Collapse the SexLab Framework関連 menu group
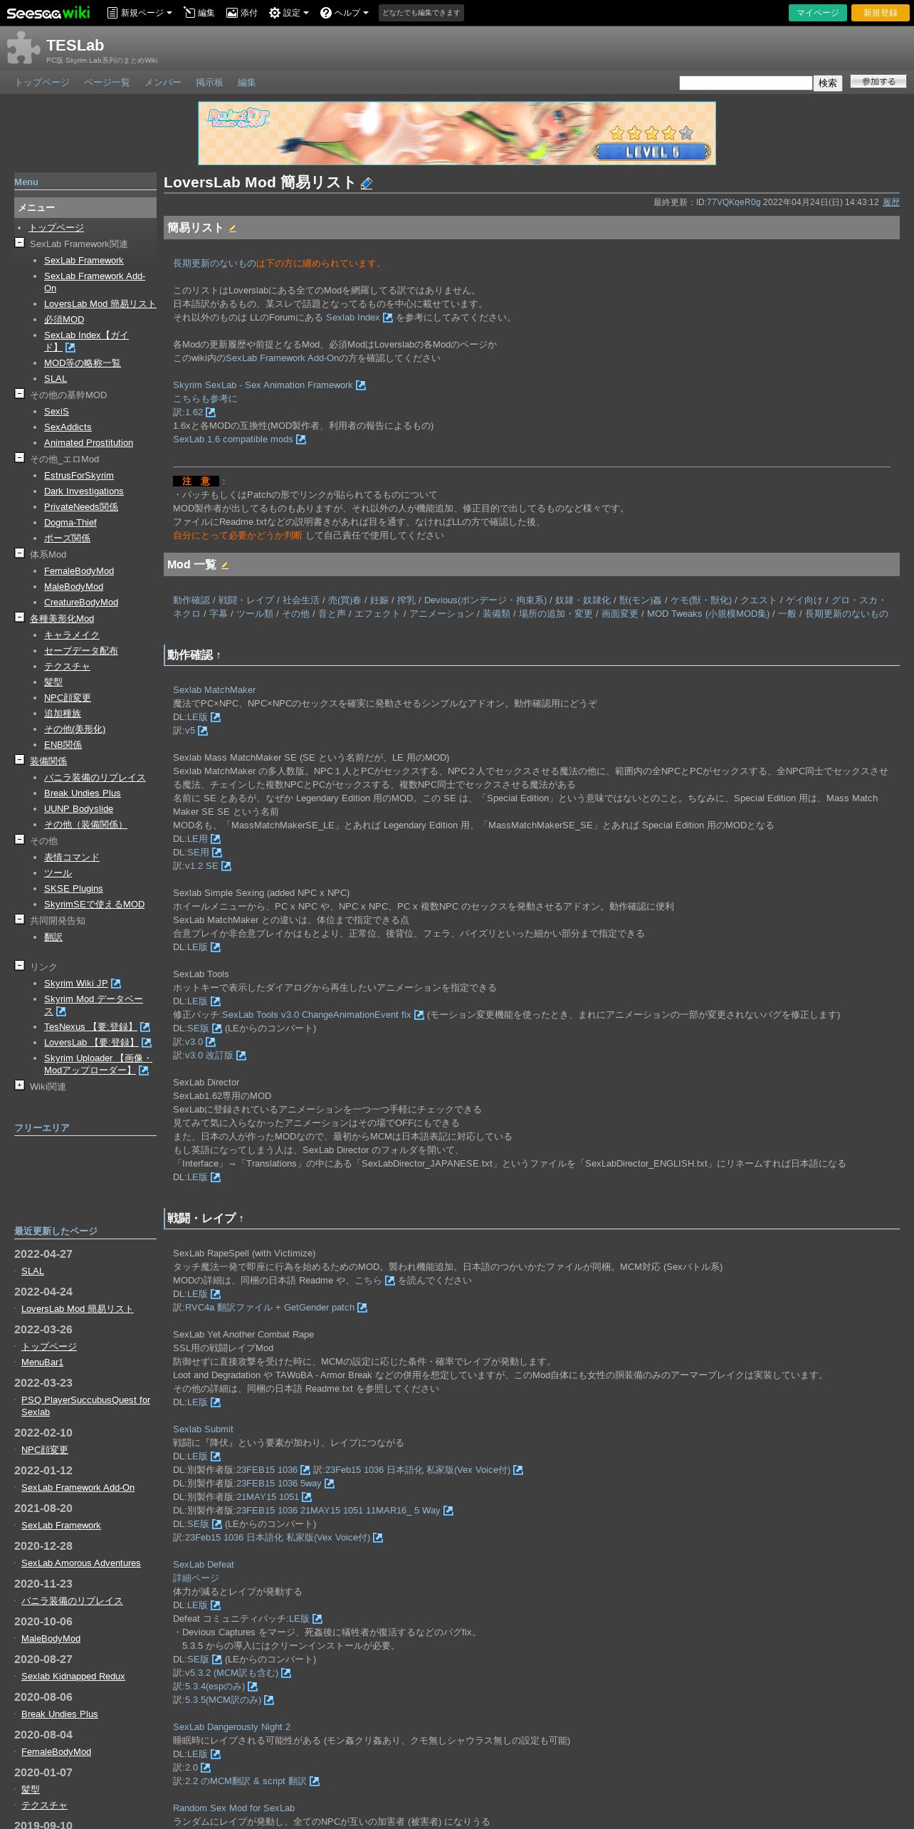The image size is (914, 1829). click(x=19, y=243)
